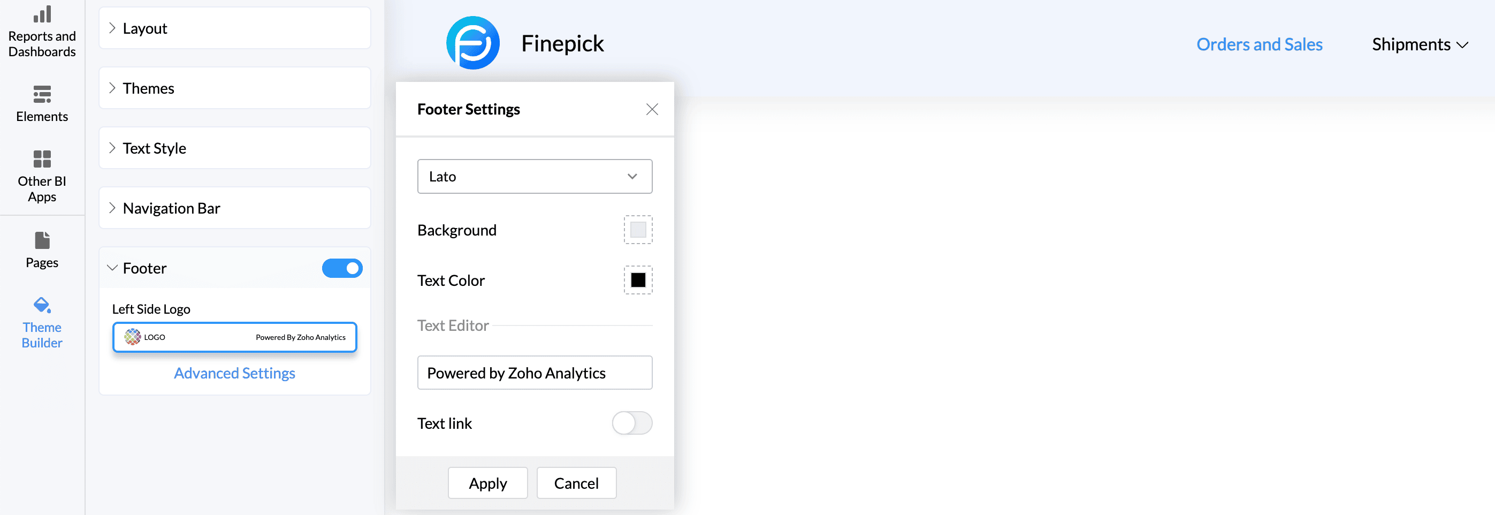
Task: Go to the Pages sidebar icon
Action: [42, 240]
